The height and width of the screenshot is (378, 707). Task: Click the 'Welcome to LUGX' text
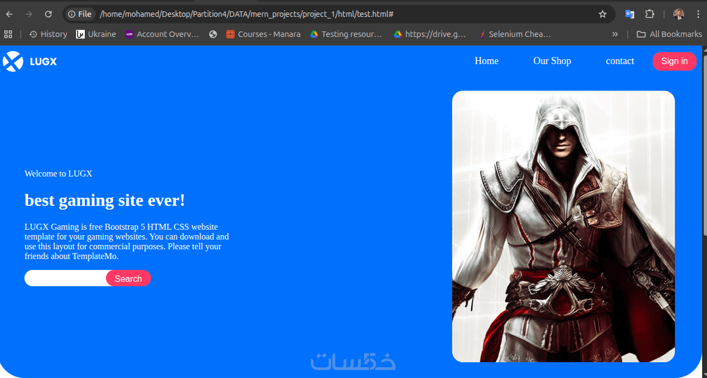point(58,174)
